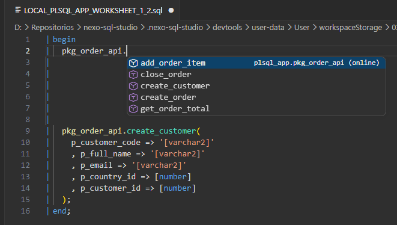Expand chevron after devtools breadcrumb
The height and width of the screenshot is (225, 397).
tap(247, 28)
